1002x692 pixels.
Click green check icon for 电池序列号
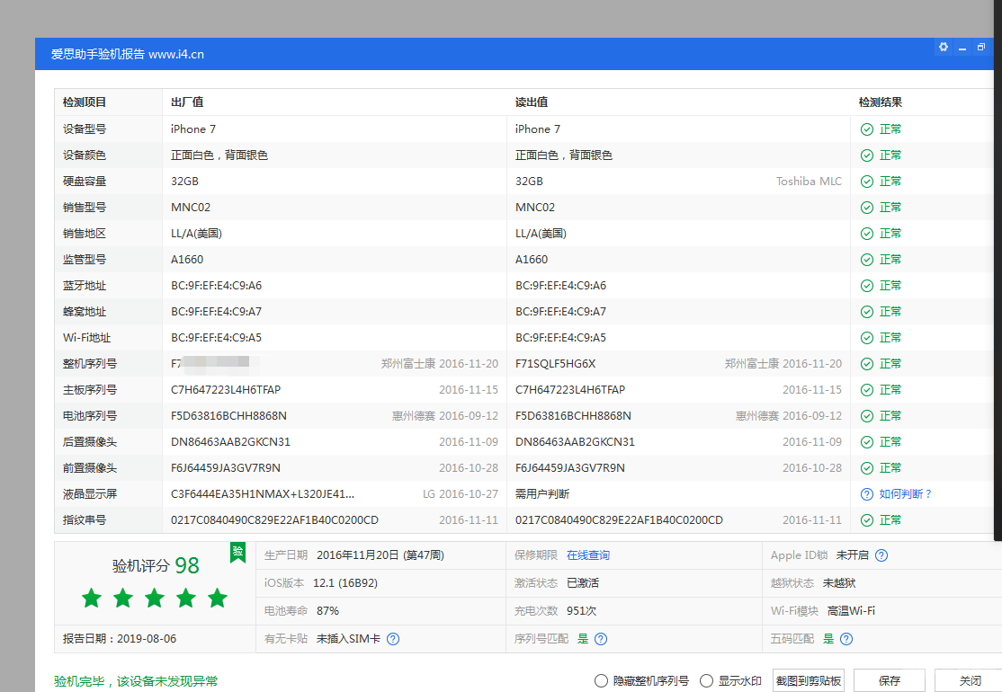point(866,416)
